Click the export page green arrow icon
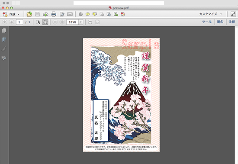The height and width of the screenshot is (164, 238). pyautogui.click(x=116, y=14)
